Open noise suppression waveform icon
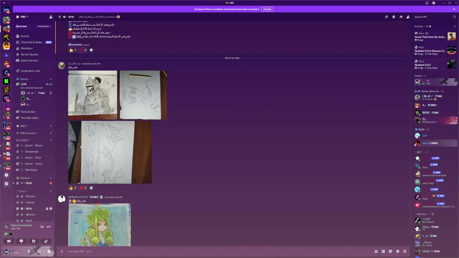Screen dimensions: 459x258 42,227
